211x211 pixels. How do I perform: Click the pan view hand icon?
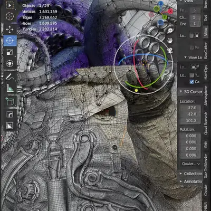click(170, 41)
